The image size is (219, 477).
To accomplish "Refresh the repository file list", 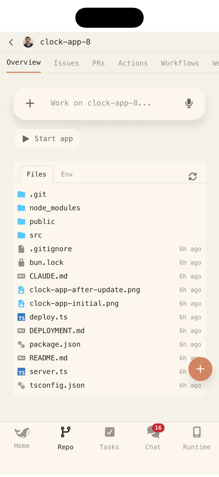I will (192, 176).
